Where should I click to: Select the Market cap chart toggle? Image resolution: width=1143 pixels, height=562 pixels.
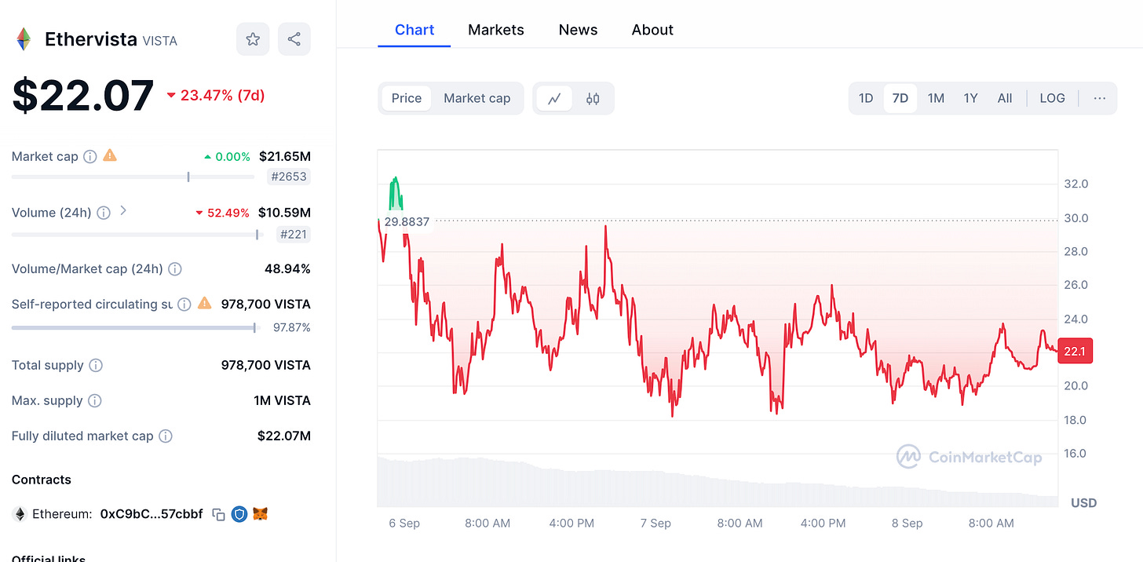(x=477, y=99)
